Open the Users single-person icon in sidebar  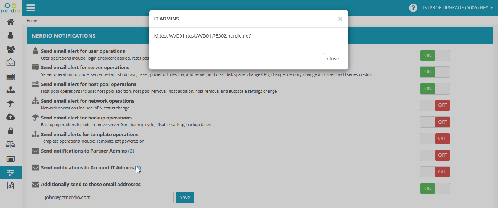click(10, 35)
